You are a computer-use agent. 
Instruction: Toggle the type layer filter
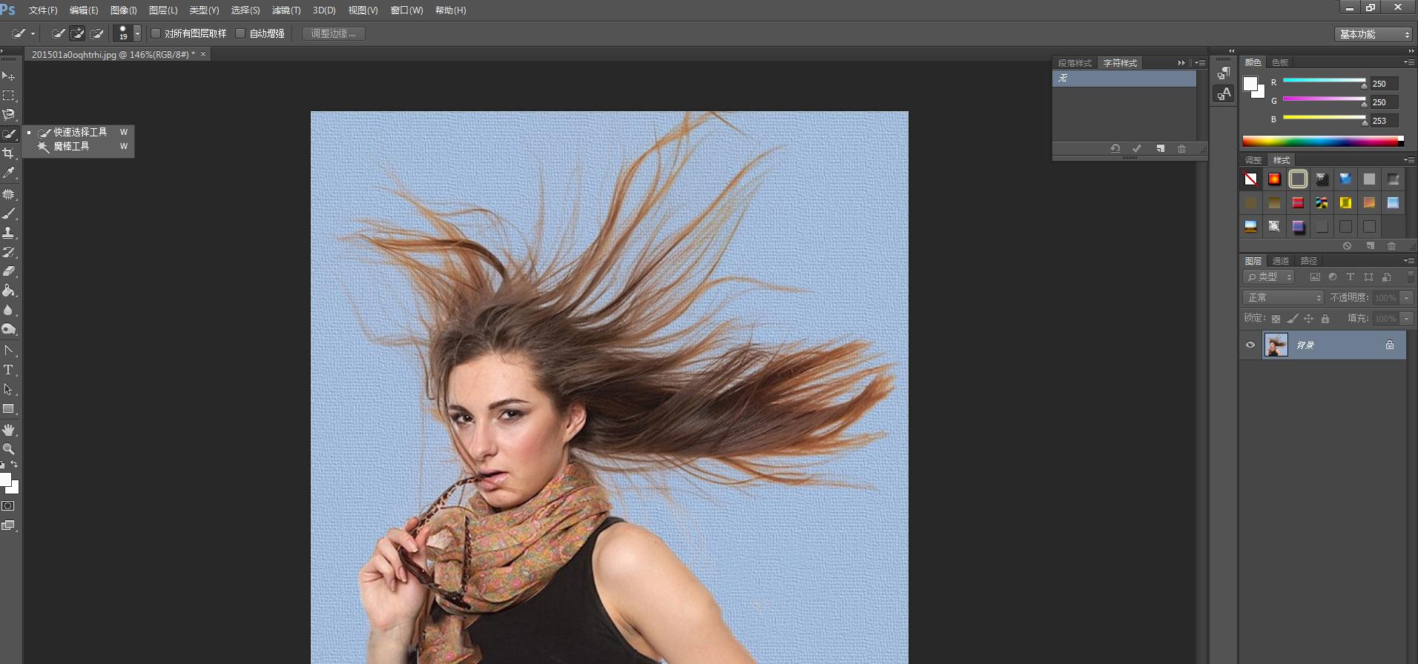(1351, 277)
